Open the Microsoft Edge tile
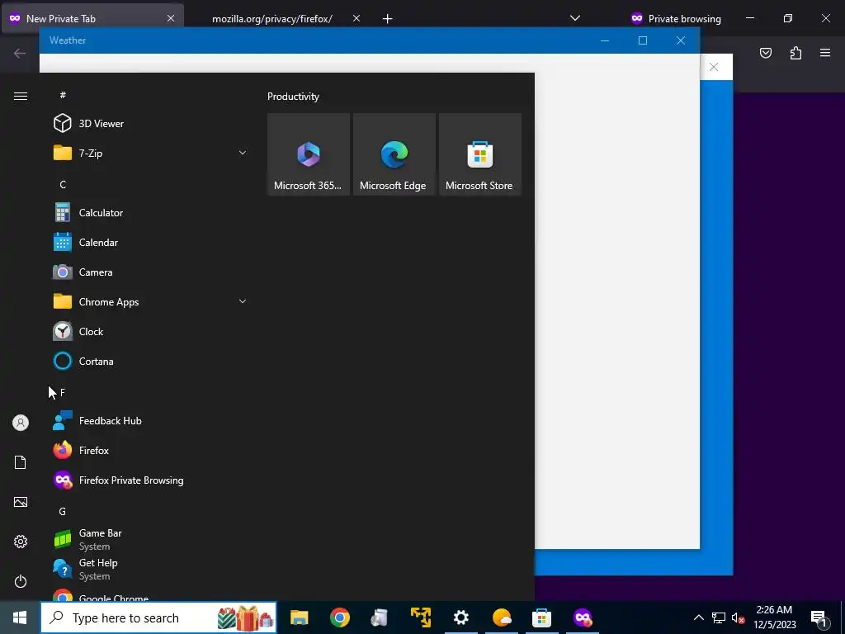 pos(394,154)
